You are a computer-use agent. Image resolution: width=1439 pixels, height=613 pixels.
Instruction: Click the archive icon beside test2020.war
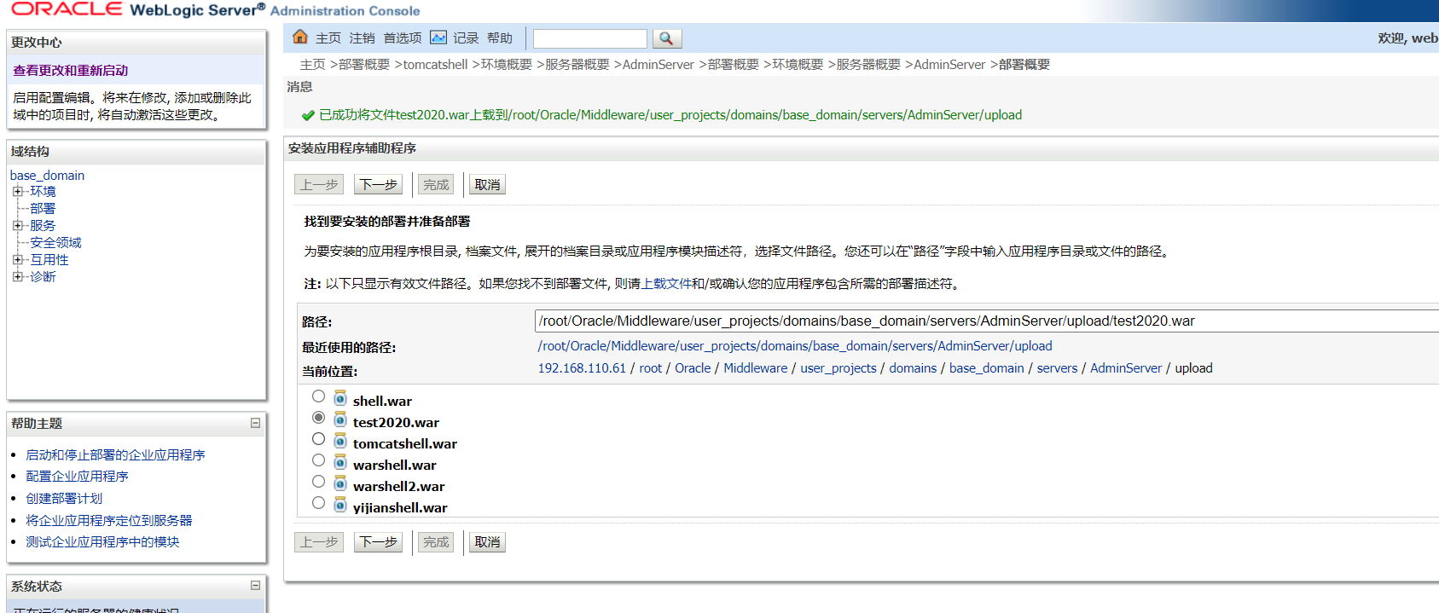pos(340,420)
